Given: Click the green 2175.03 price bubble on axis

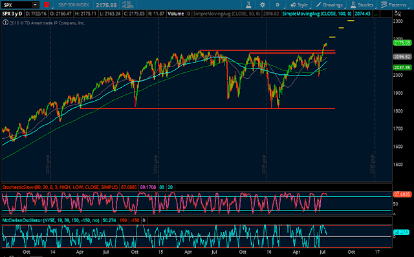Looking at the screenshot, I should [402, 43].
